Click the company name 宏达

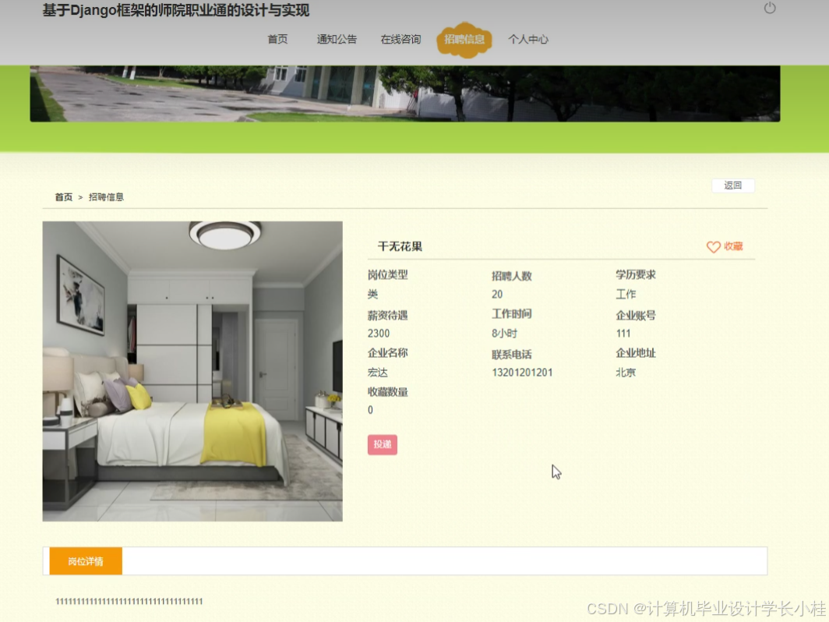377,373
